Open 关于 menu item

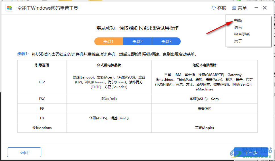click(x=238, y=41)
